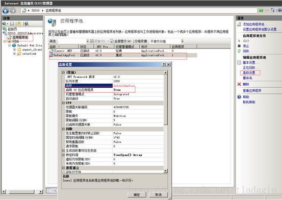Click the 重命名 Rename link in Actions
The image size is (282, 200).
[x=247, y=78]
